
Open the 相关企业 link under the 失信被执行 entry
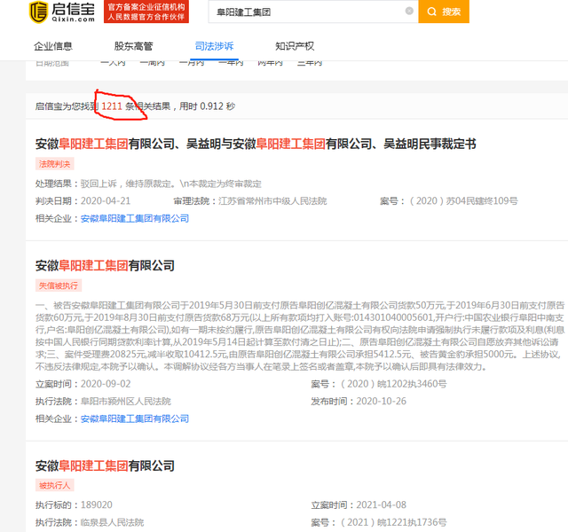click(135, 419)
